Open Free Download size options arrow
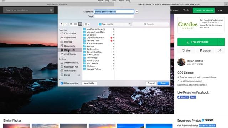Screen dimensions: 228x128 pos(221,42)
